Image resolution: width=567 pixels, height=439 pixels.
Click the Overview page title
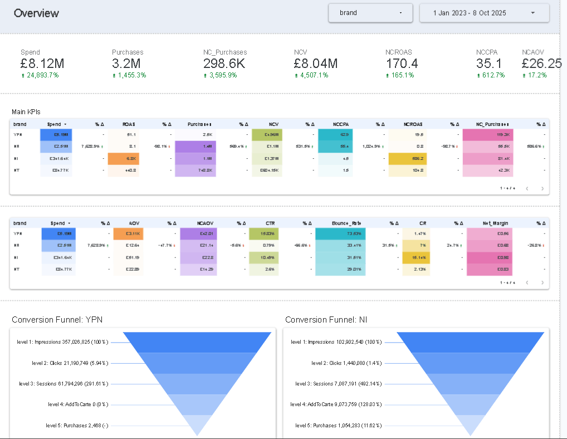[x=36, y=13]
